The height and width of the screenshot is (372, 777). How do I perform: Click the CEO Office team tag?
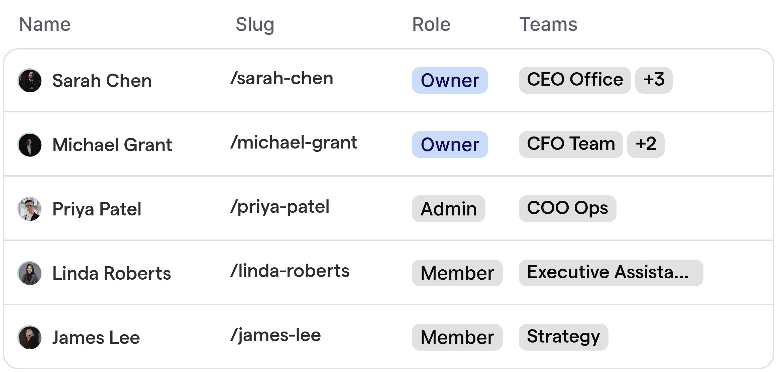point(575,80)
